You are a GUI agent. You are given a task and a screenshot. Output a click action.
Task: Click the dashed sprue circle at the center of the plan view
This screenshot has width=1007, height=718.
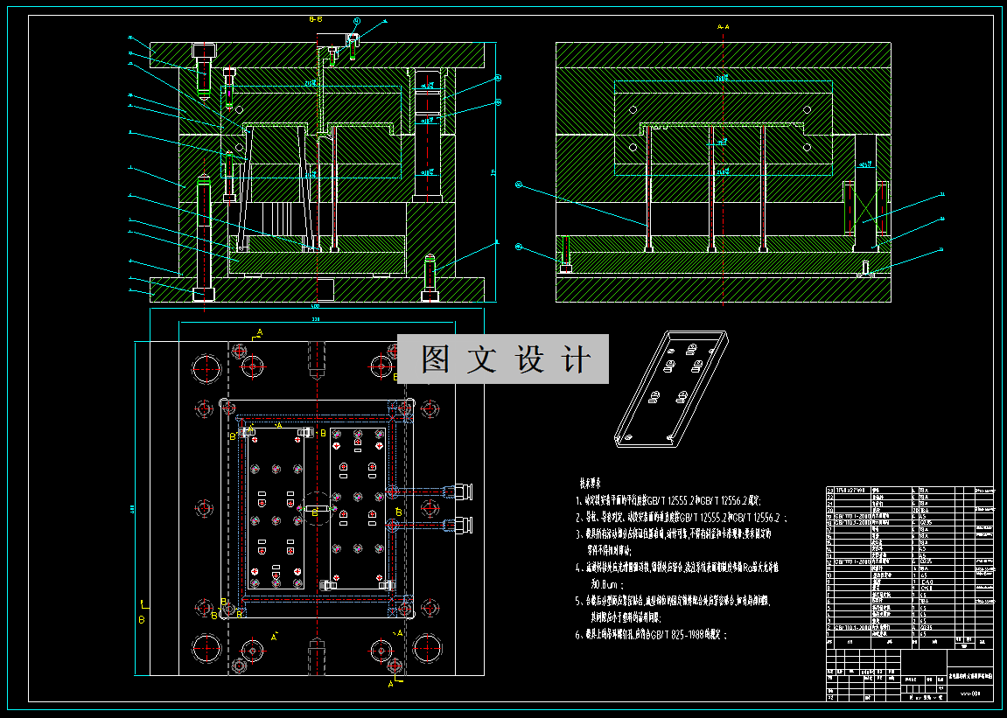(x=318, y=508)
